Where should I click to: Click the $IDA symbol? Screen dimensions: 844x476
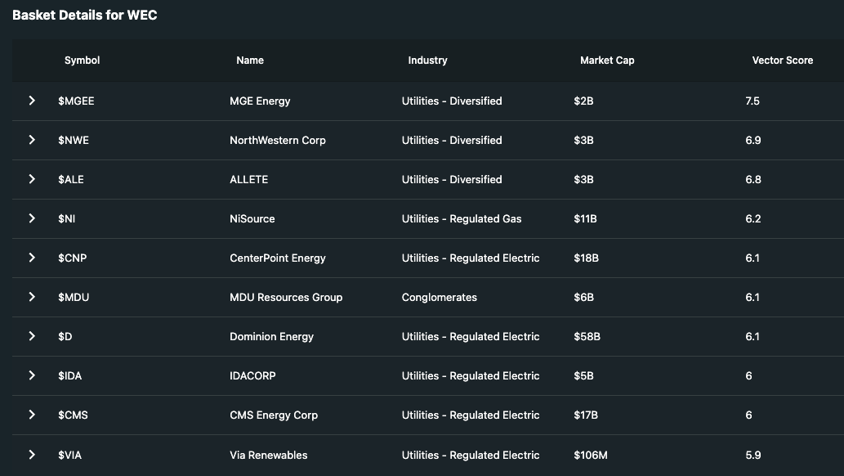click(x=69, y=375)
